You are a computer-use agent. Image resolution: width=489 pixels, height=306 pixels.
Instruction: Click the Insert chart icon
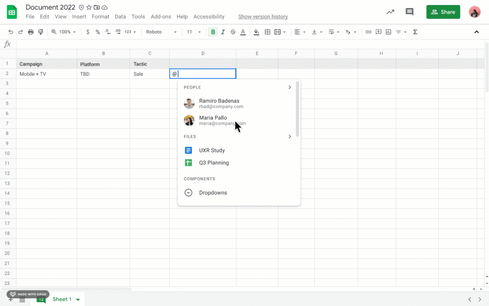coord(388,32)
